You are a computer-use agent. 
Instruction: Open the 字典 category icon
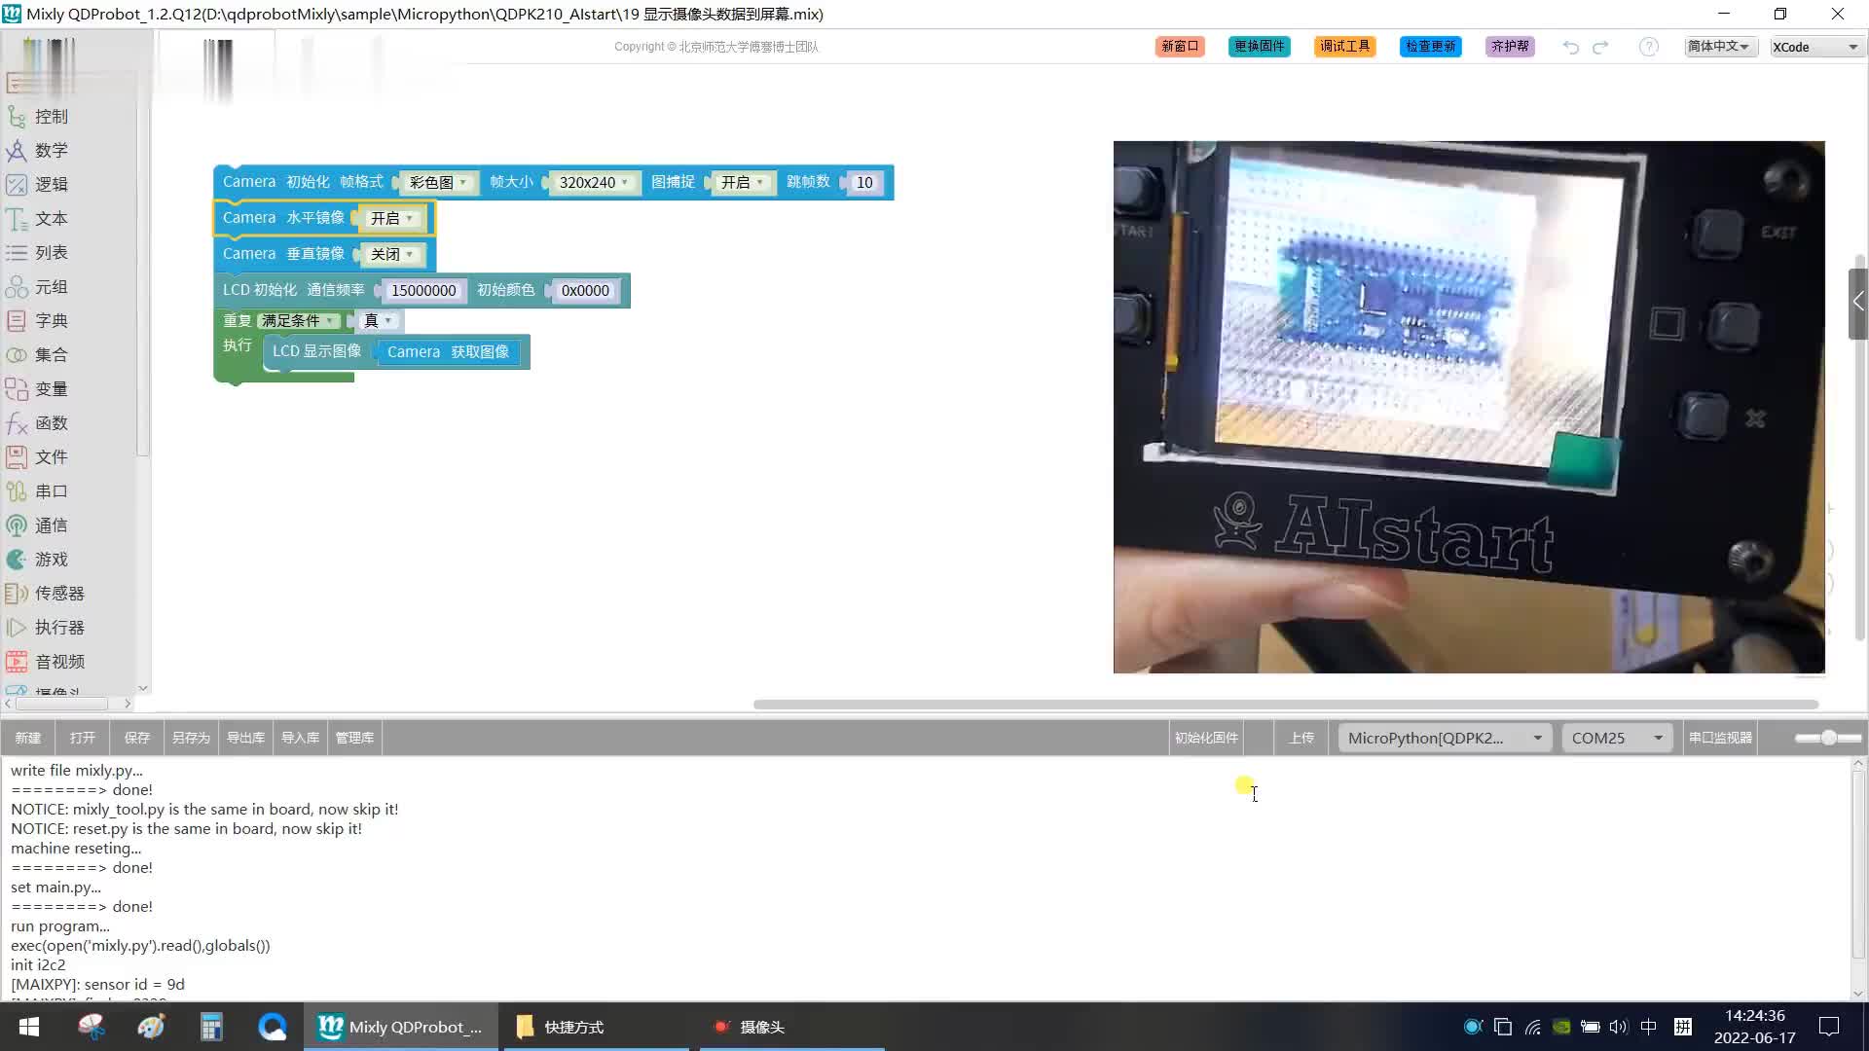[17, 321]
